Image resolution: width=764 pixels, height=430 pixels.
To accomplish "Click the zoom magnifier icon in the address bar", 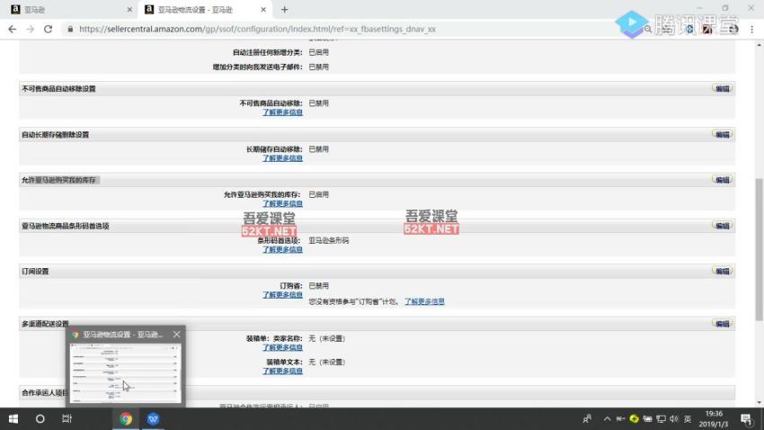I will click(647, 30).
